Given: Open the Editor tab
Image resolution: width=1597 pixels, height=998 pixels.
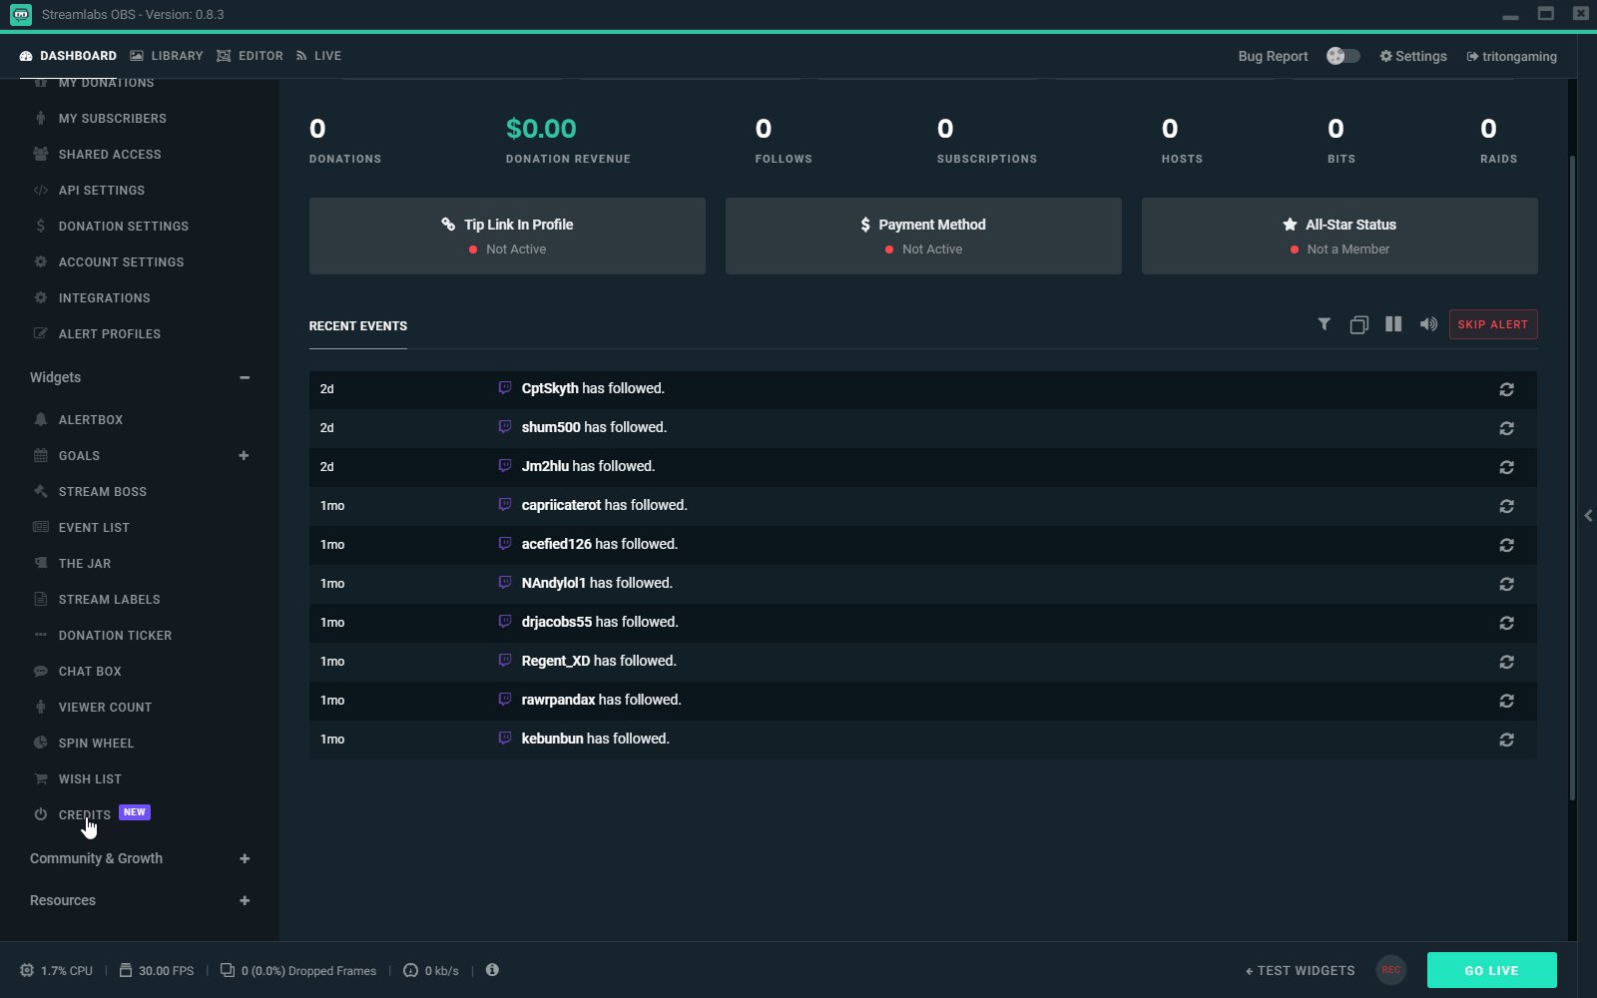Looking at the screenshot, I should pyautogui.click(x=251, y=56).
